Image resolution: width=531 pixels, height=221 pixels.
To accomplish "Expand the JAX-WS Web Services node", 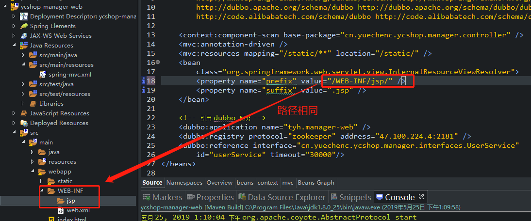I will click(14, 36).
